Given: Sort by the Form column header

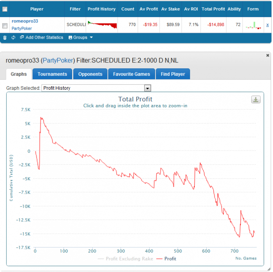Looking at the screenshot, I should (x=253, y=9).
